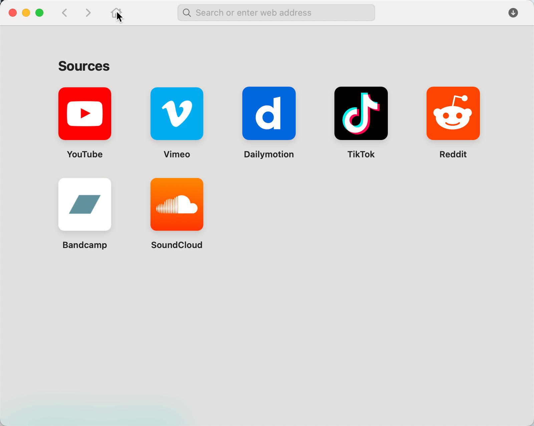Open the TikTok source icon

(x=361, y=113)
